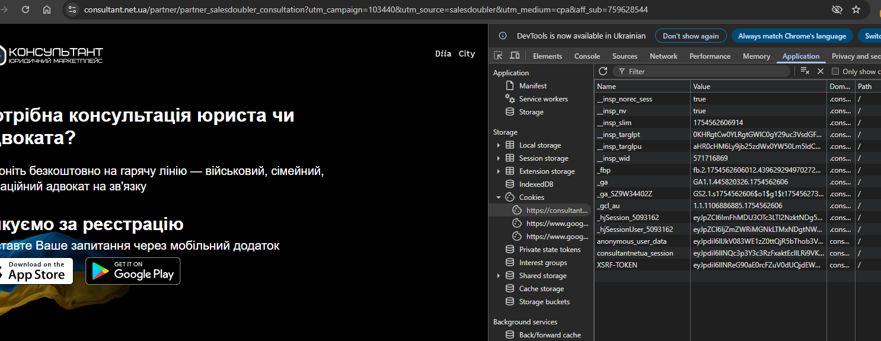Switch to the Console tab

[x=587, y=56]
